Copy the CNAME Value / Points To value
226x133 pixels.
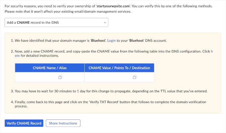[x=135, y=77]
